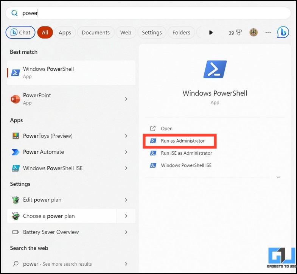Click the Choose a power plan icon

click(16, 216)
